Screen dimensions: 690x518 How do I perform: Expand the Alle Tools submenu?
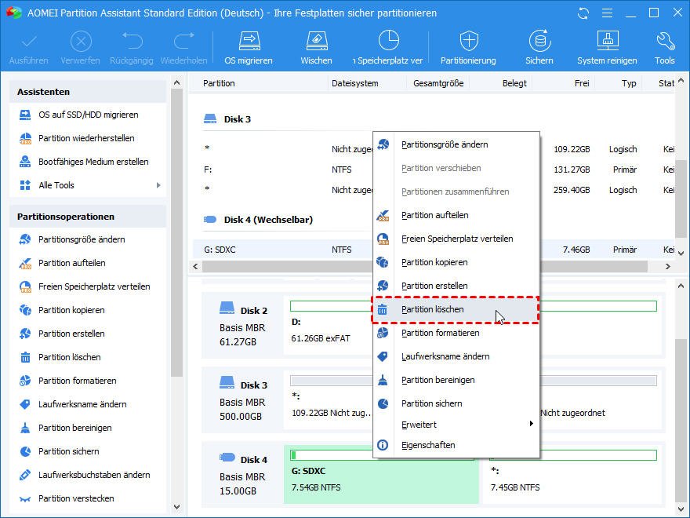(158, 185)
